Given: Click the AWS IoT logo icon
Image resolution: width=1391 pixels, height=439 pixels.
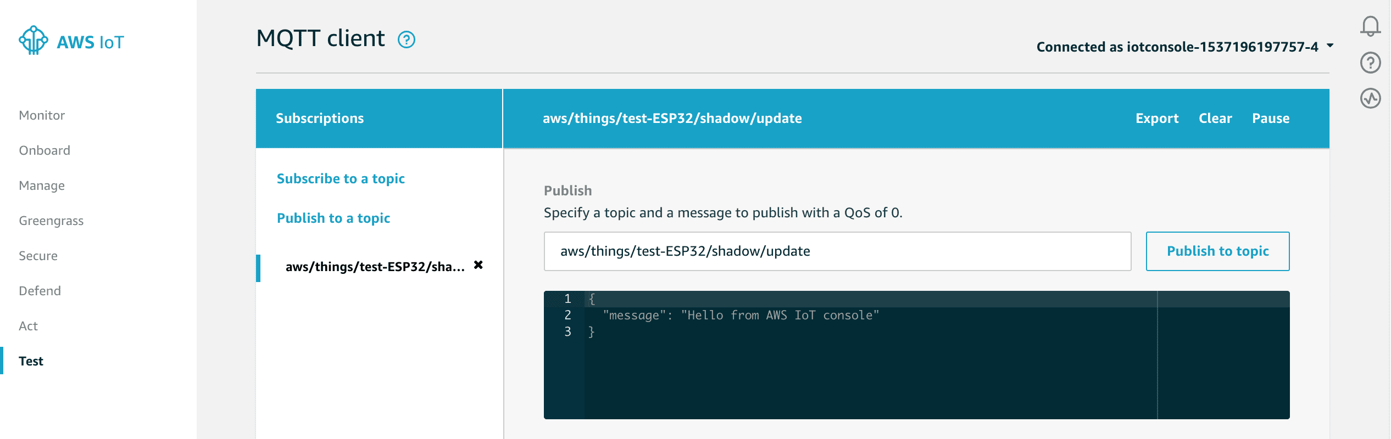Looking at the screenshot, I should point(34,40).
